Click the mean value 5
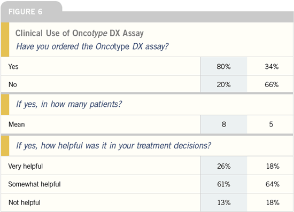 271,124
